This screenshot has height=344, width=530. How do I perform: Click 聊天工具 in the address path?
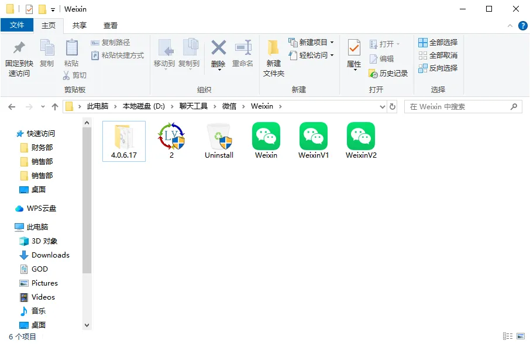coord(194,106)
